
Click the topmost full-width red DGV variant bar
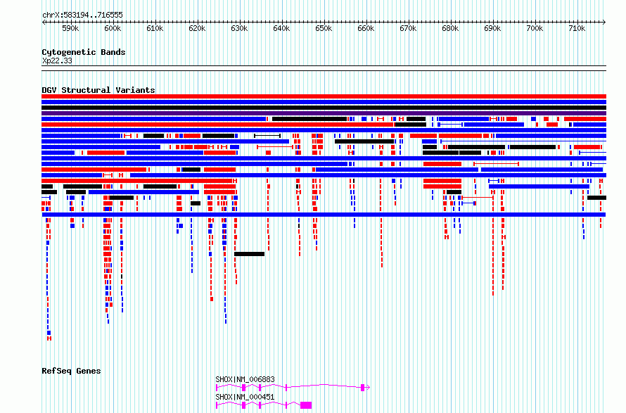click(324, 96)
